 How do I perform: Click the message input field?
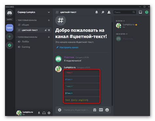(x=77, y=110)
